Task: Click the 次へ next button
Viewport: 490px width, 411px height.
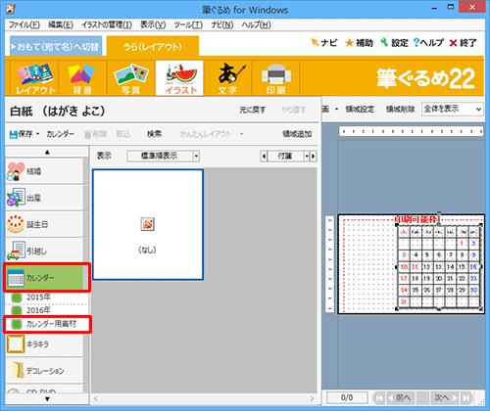Action: point(445,397)
